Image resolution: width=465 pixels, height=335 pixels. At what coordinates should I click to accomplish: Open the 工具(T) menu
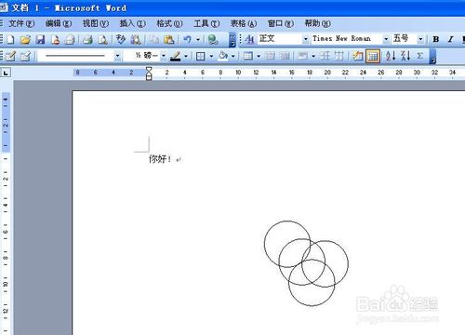point(206,23)
